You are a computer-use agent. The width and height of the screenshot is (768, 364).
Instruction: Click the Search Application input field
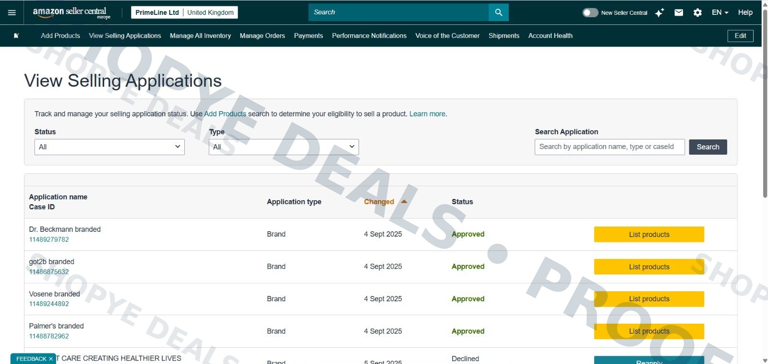tap(610, 147)
